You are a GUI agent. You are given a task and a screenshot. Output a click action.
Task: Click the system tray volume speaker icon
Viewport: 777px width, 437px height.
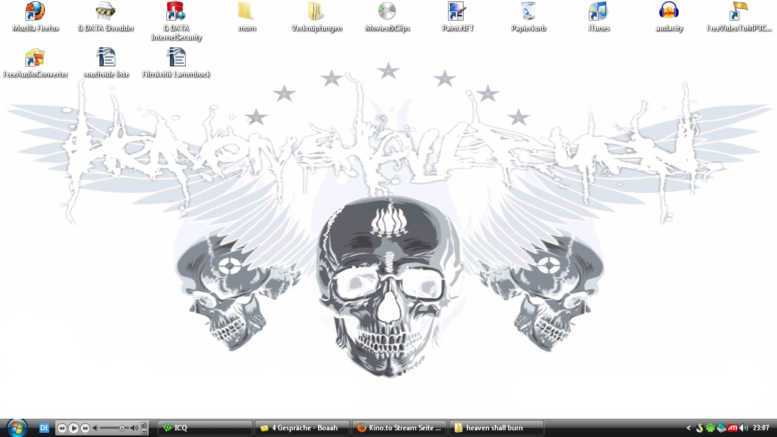coord(744,428)
